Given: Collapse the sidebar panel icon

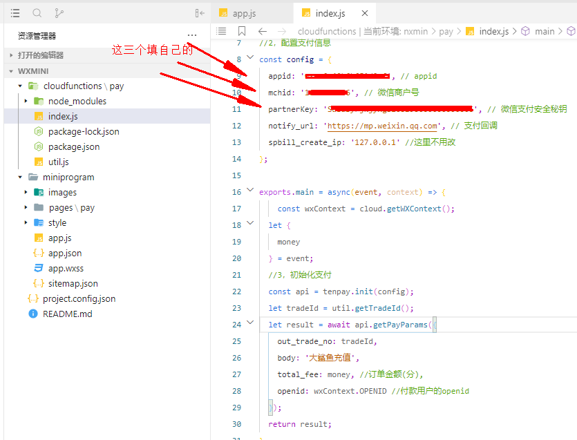Looking at the screenshot, I should click(200, 14).
